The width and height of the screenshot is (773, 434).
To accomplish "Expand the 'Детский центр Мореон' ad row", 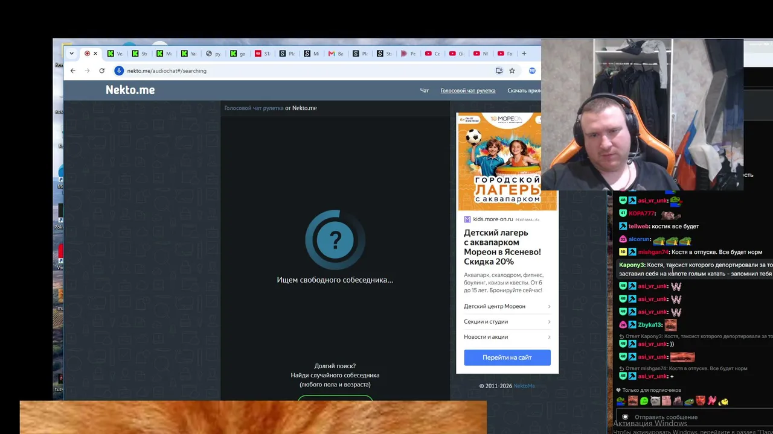I will (507, 306).
